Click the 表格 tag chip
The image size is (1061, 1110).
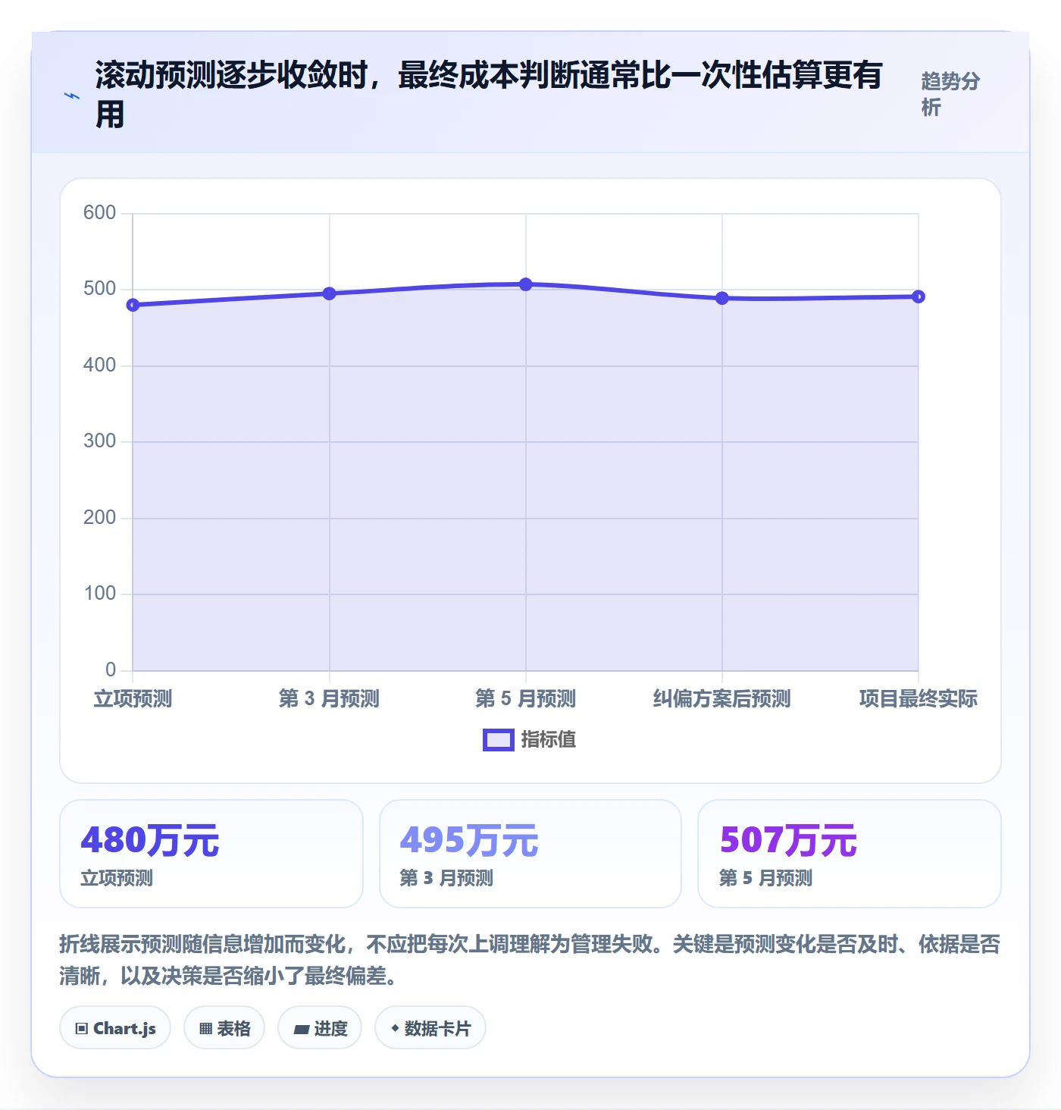[224, 1028]
